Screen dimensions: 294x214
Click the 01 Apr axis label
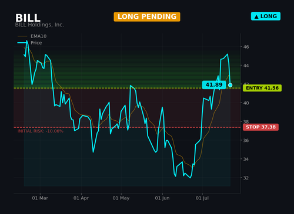click(x=81, y=198)
